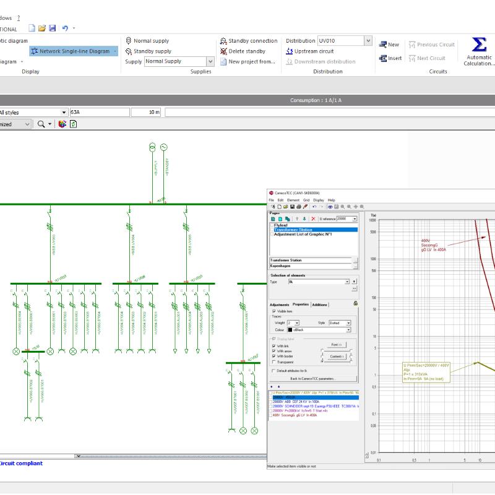Save the project using the floppy disk icon
The height and width of the screenshot is (495, 495).
coord(53,28)
